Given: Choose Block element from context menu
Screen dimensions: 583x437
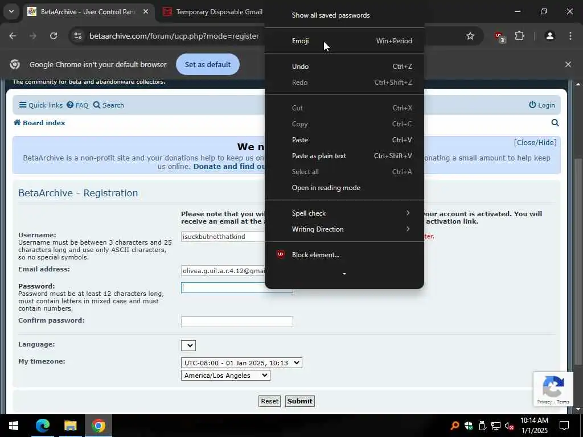Looking at the screenshot, I should (x=344, y=255).
